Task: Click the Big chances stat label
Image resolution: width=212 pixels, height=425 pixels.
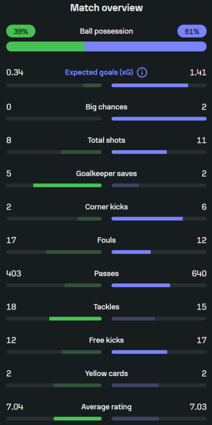Action: click(x=106, y=107)
